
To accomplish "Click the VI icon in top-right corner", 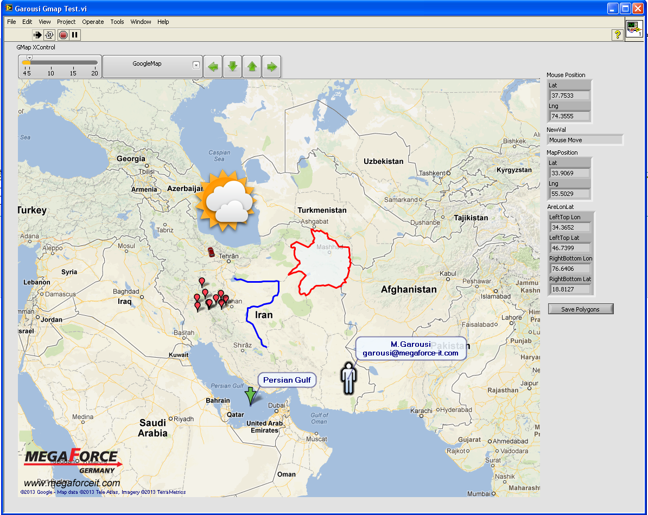I will click(634, 29).
